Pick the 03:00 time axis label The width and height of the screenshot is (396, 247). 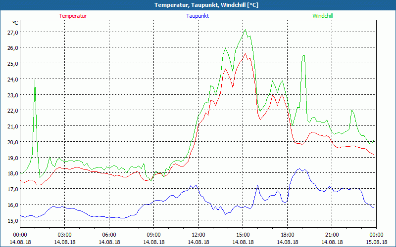click(x=64, y=235)
